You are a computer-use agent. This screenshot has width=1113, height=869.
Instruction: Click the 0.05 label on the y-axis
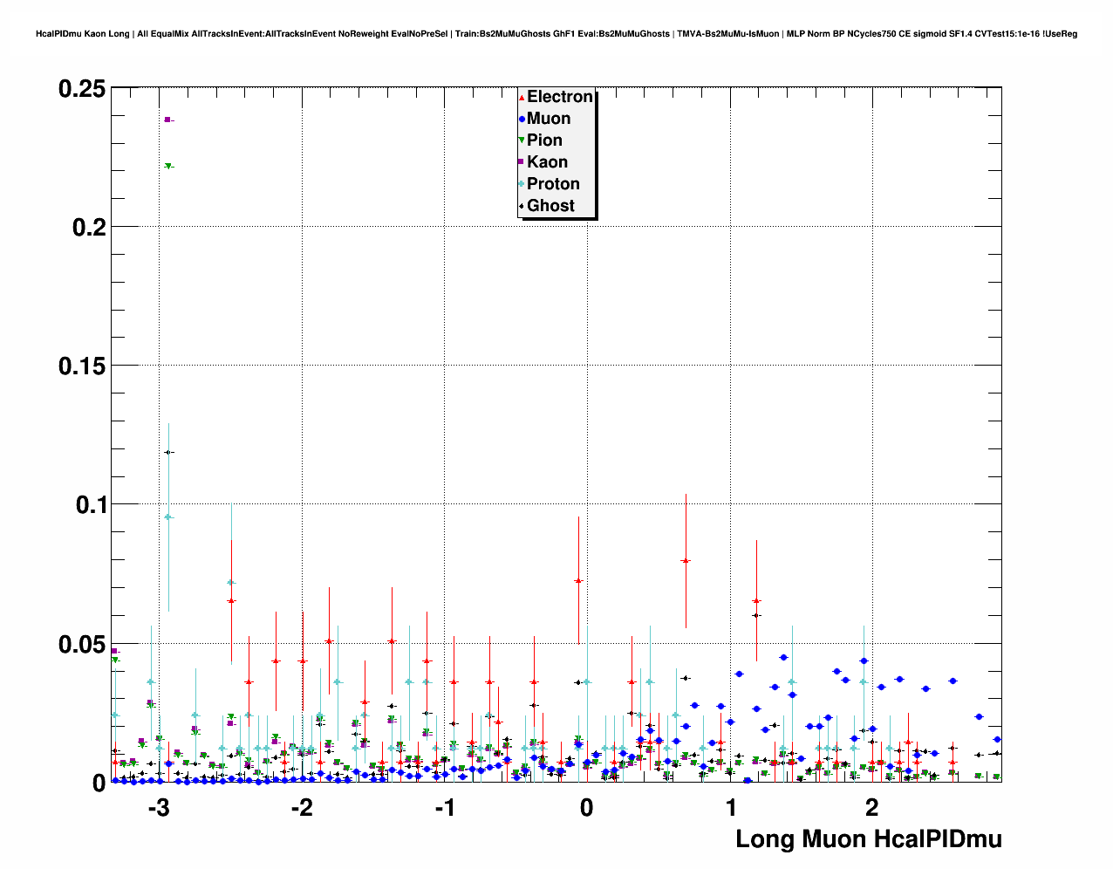click(82, 645)
